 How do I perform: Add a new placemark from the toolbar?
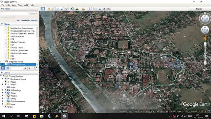(49, 9)
